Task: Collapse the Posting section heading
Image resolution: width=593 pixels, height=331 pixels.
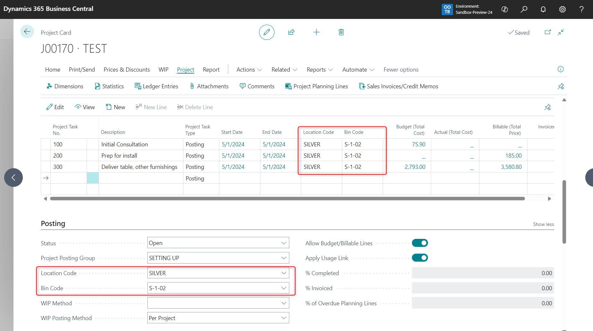Action: pos(53,223)
